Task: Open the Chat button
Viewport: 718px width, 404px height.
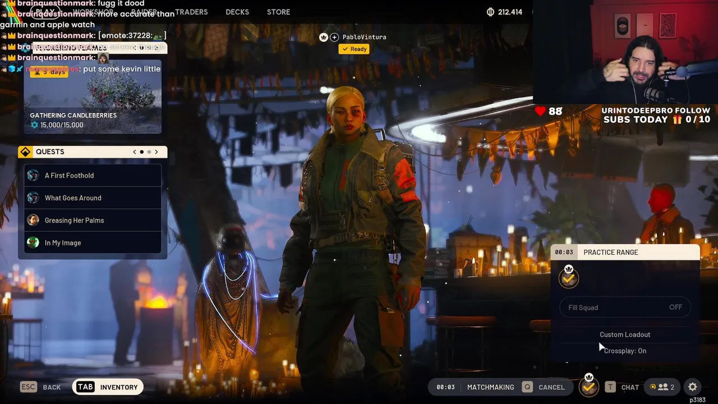Action: pos(622,387)
